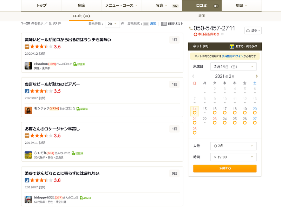Expand the 来店日 date dropdown
The height and width of the screenshot is (209, 281).
[x=233, y=67]
